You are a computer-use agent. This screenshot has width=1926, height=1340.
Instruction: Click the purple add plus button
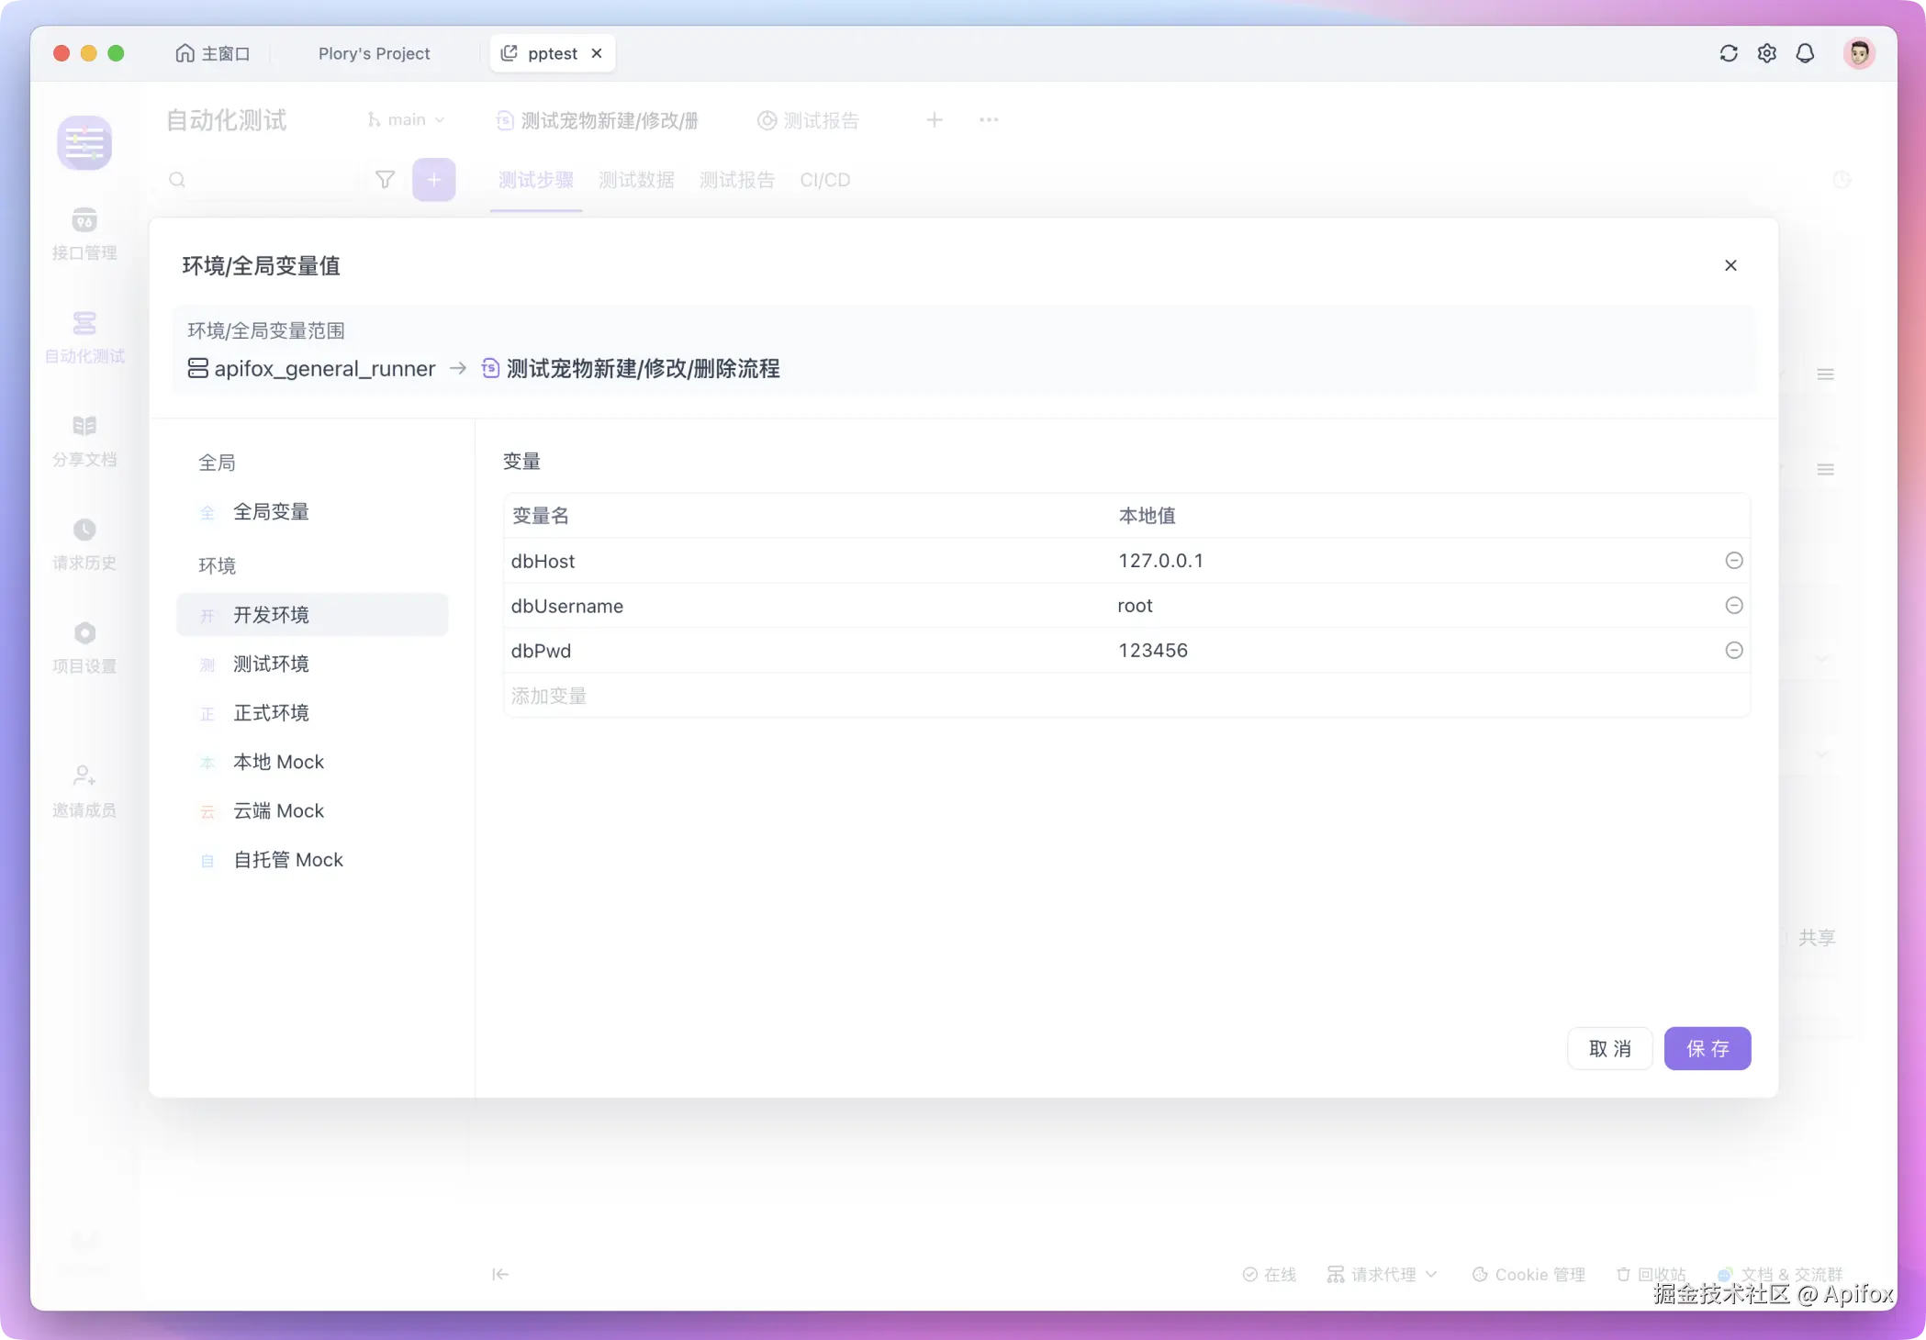pos(433,180)
